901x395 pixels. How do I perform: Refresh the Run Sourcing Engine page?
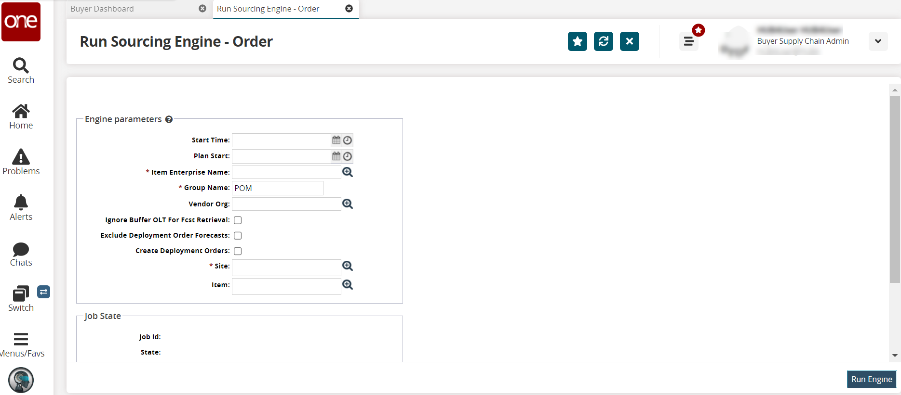604,41
